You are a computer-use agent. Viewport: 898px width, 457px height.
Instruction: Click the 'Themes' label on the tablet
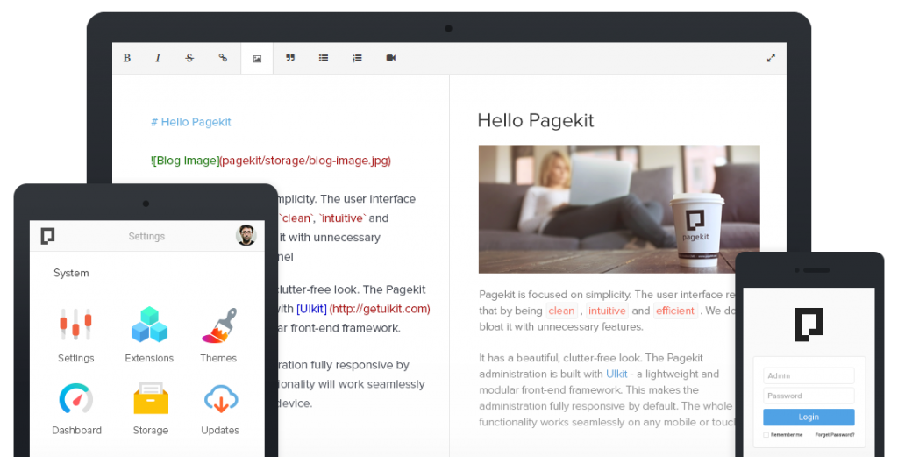[218, 358]
